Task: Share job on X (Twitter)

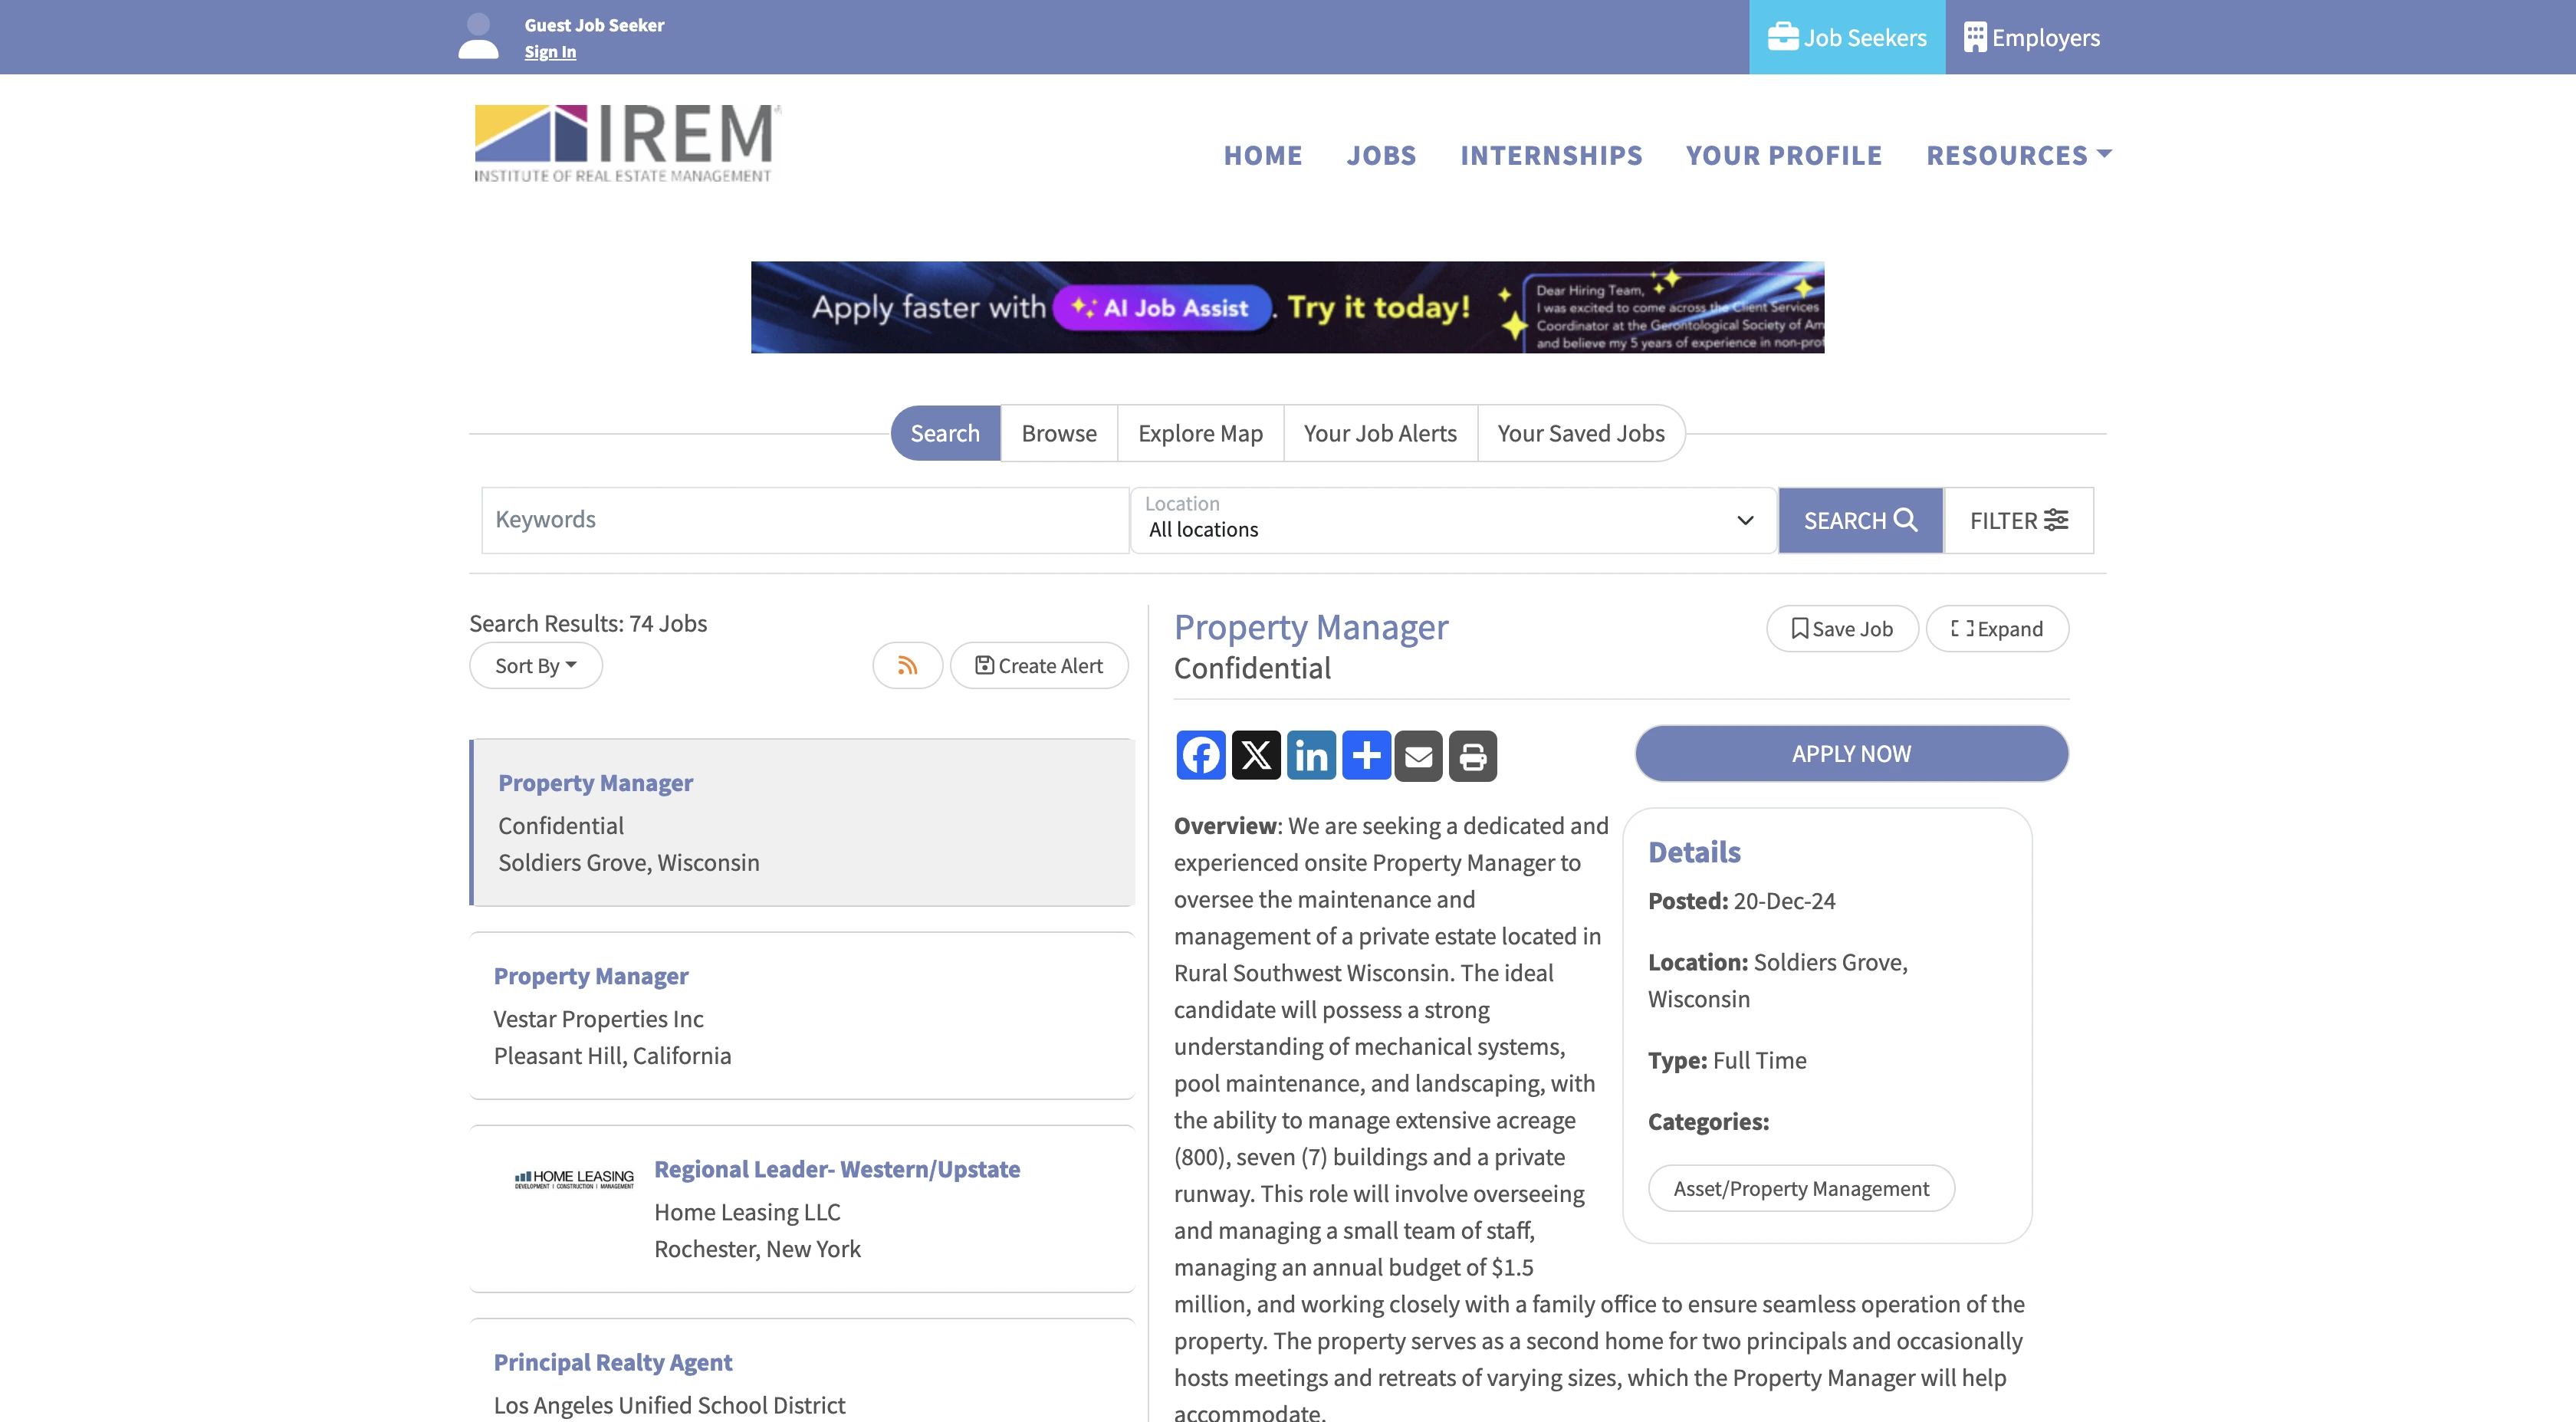Action: 1255,755
